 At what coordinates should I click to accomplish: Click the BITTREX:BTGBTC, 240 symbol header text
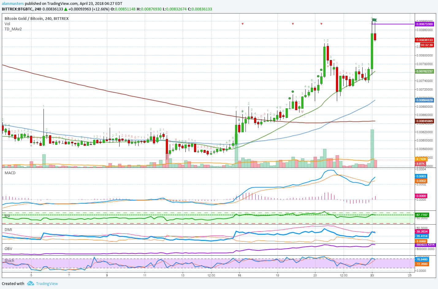tap(21, 9)
